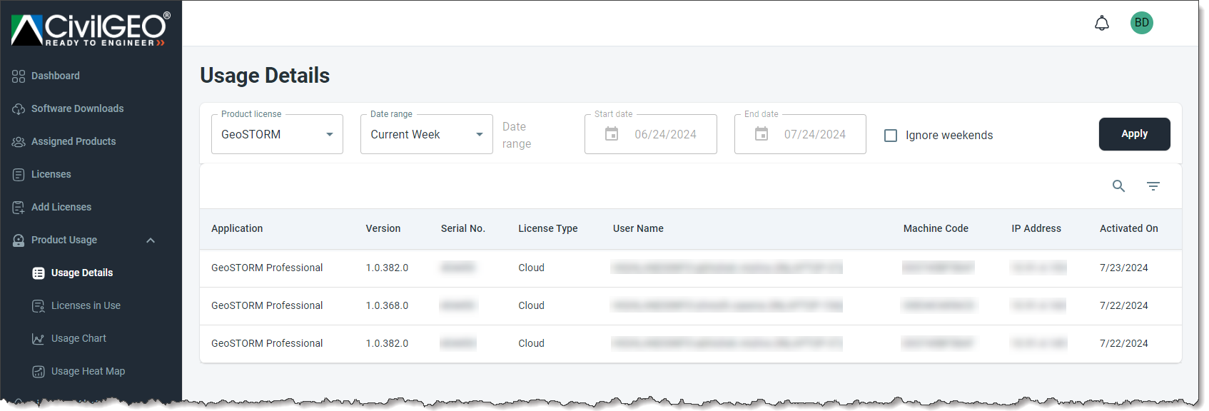Click the End date 07/24/2024 field
Screen dimensions: 1209x411
800,134
